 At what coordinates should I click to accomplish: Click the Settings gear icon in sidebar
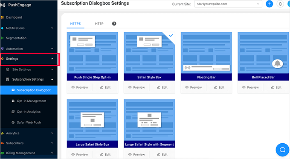2,59
